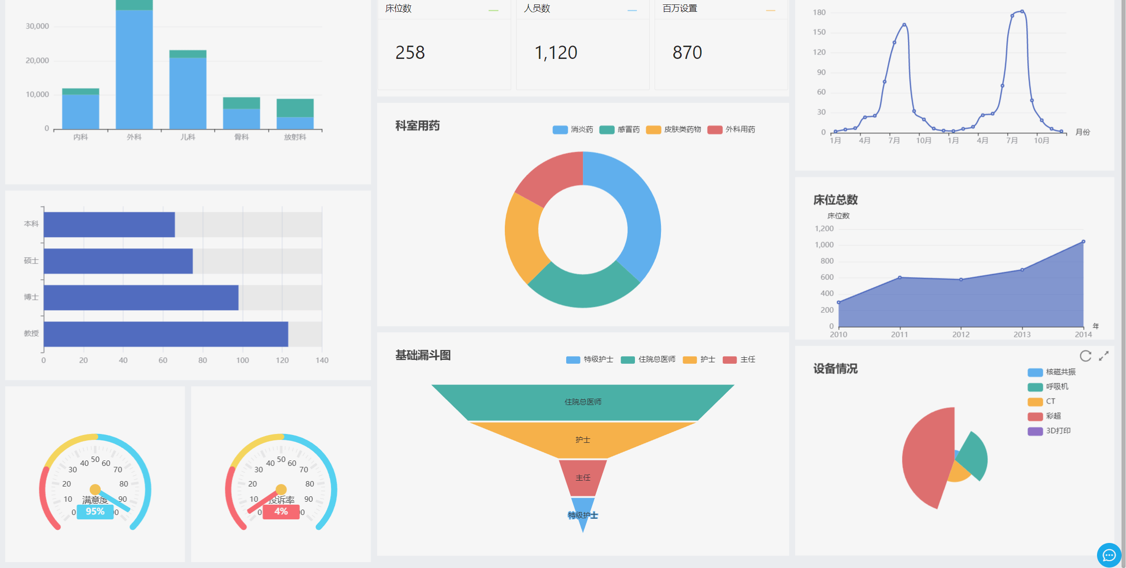Click the 人员数 card value 1,120
1126x568 pixels.
pos(556,53)
